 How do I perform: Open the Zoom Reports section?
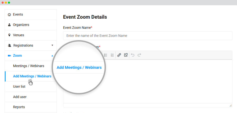pos(19,107)
